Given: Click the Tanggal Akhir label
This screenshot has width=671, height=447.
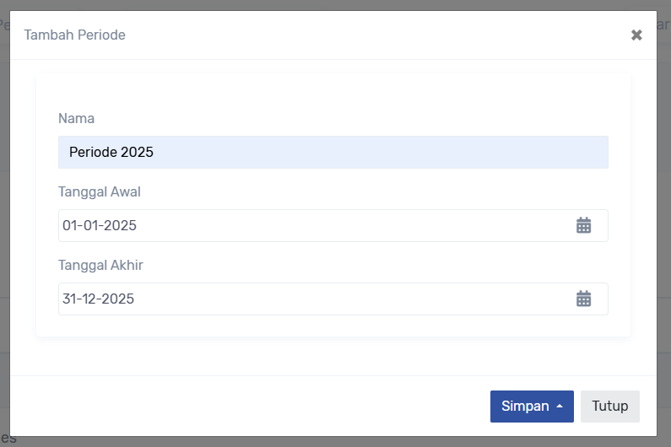Looking at the screenshot, I should click(x=100, y=265).
